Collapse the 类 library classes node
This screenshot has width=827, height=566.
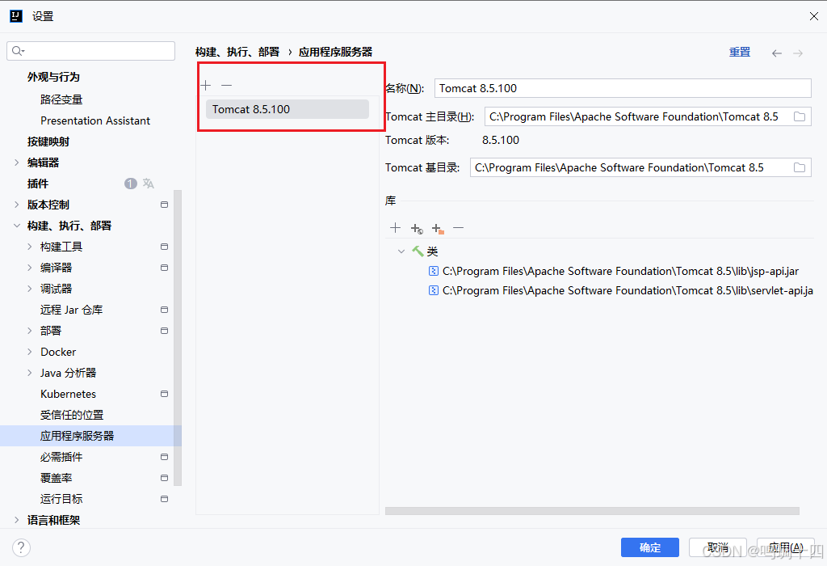coord(401,251)
